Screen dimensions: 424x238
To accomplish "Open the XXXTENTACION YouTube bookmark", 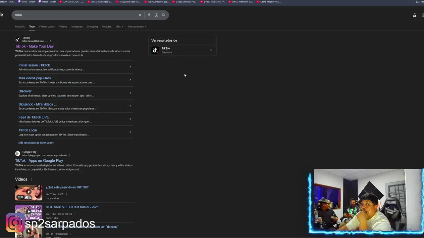I will click(x=72, y=2).
